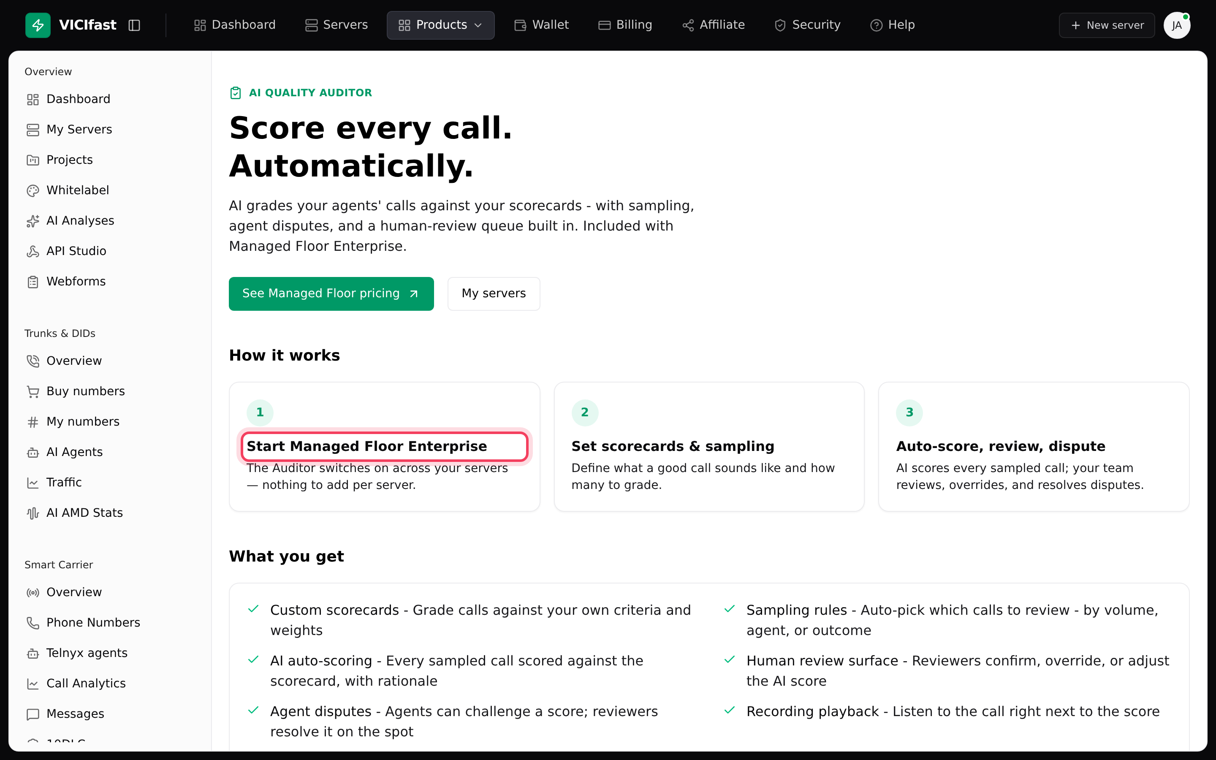Open the Wallet page
Viewport: 1216px width, 760px height.
coord(541,25)
